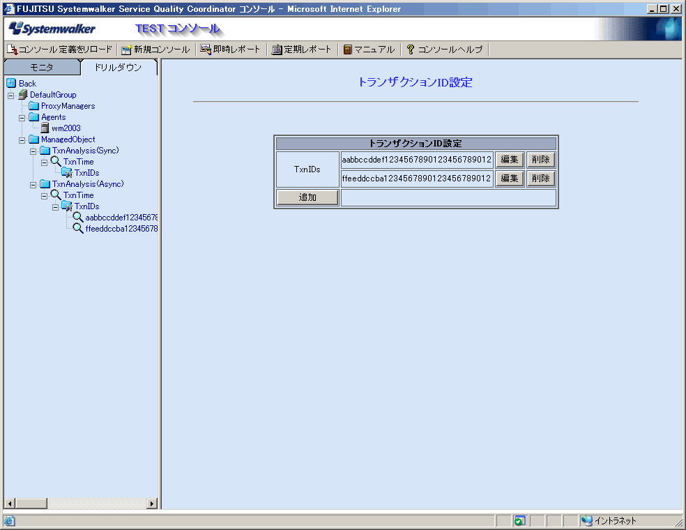686x530 pixels.
Task: Click コンソール定義をリロード toolbar label
Action: point(66,50)
